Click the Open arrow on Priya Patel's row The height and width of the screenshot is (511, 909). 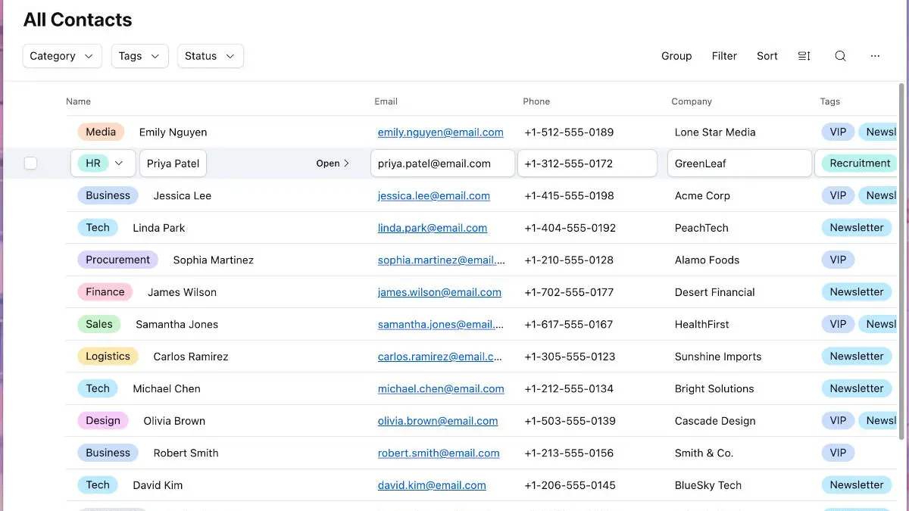click(x=332, y=163)
